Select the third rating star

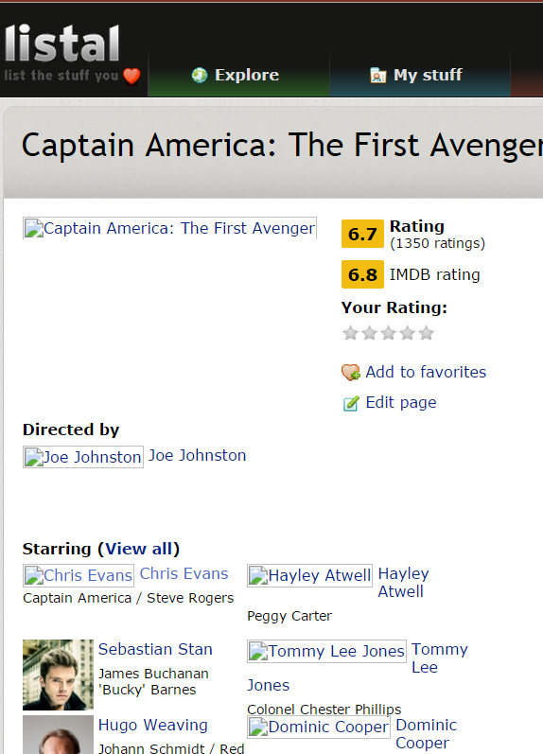coord(388,333)
